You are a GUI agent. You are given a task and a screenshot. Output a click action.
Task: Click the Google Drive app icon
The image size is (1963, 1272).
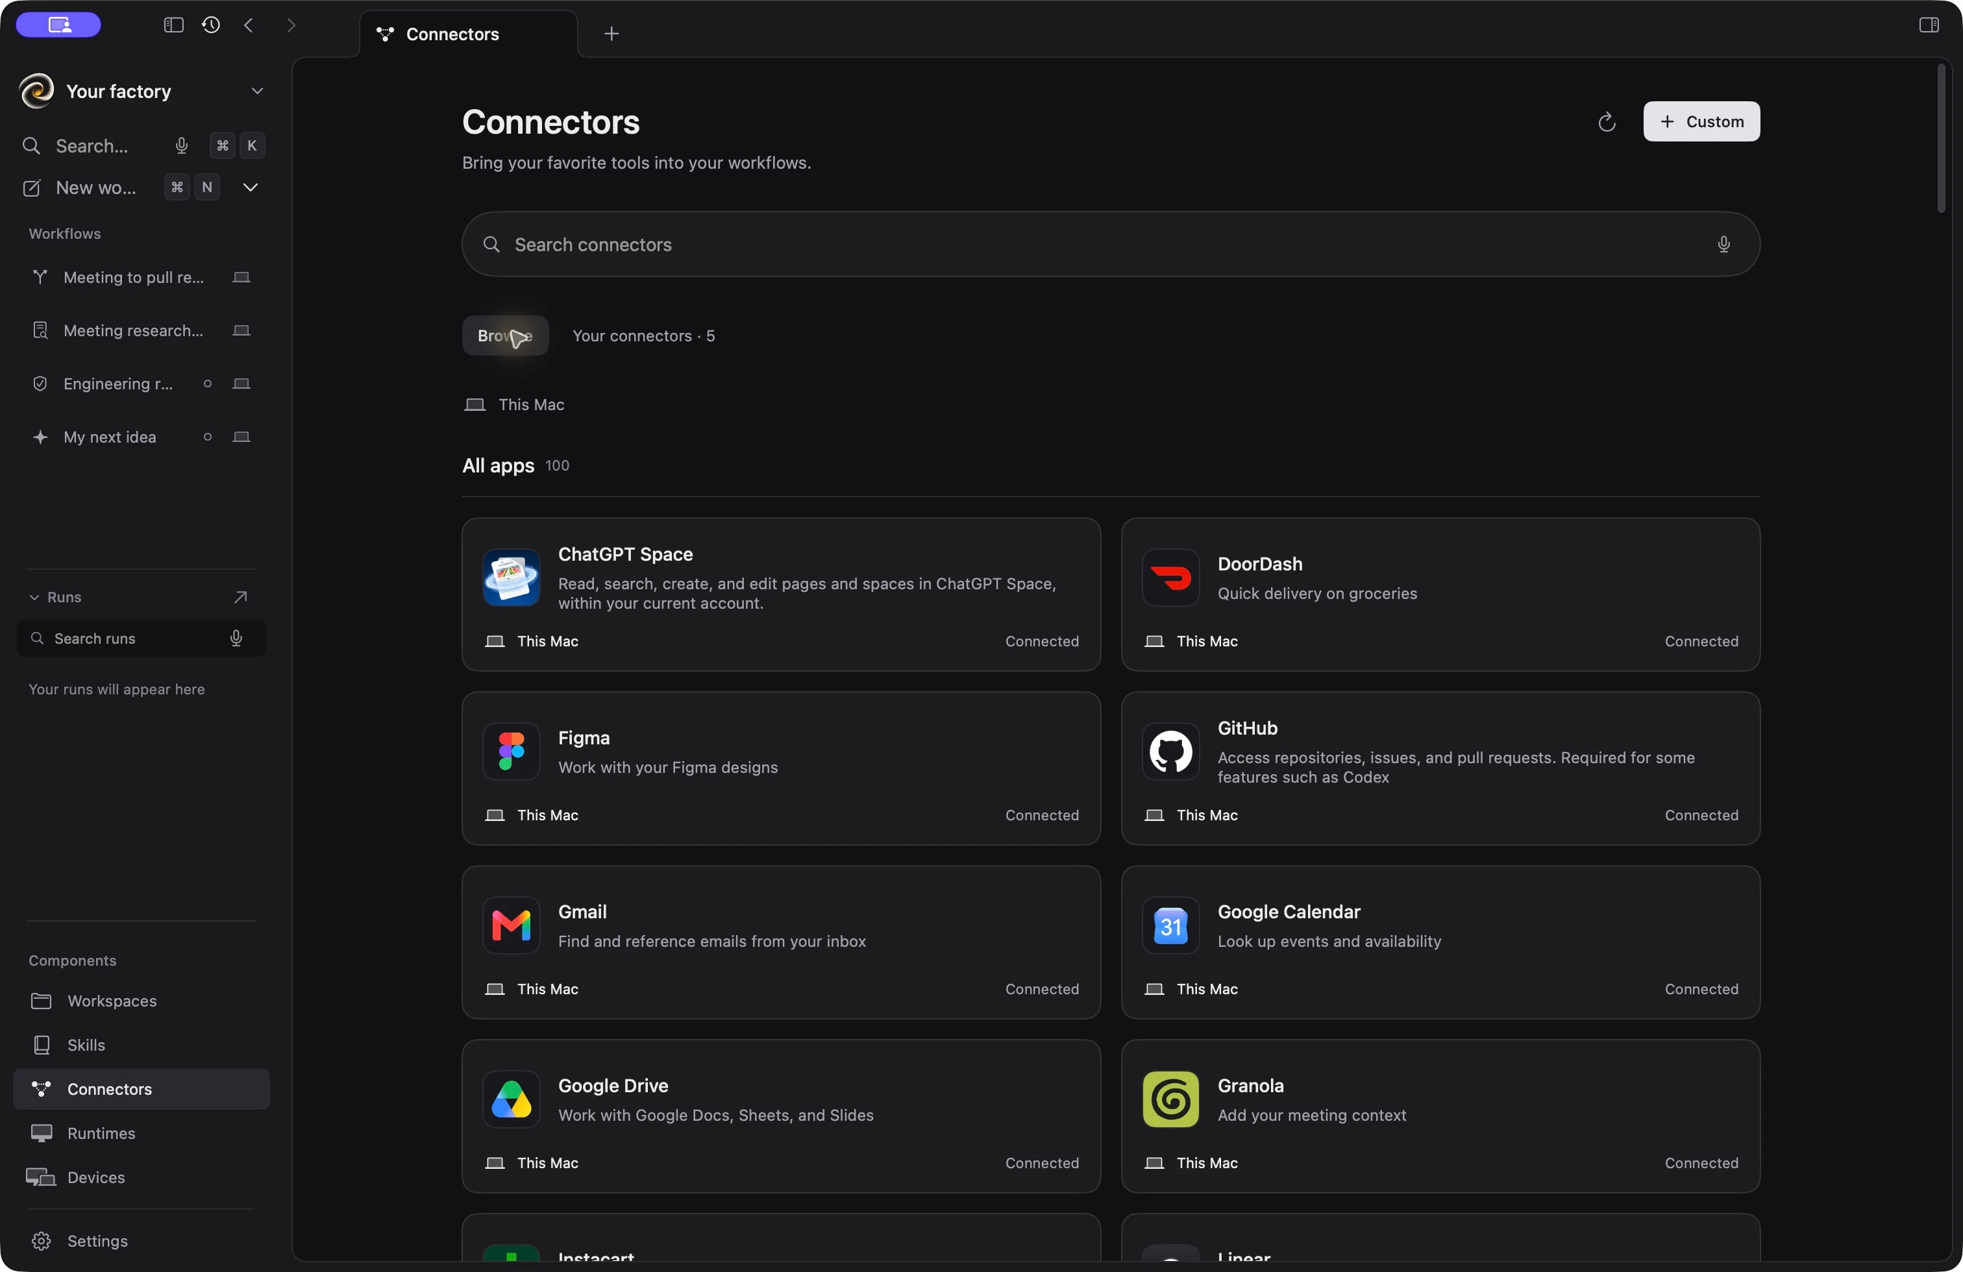tap(512, 1100)
